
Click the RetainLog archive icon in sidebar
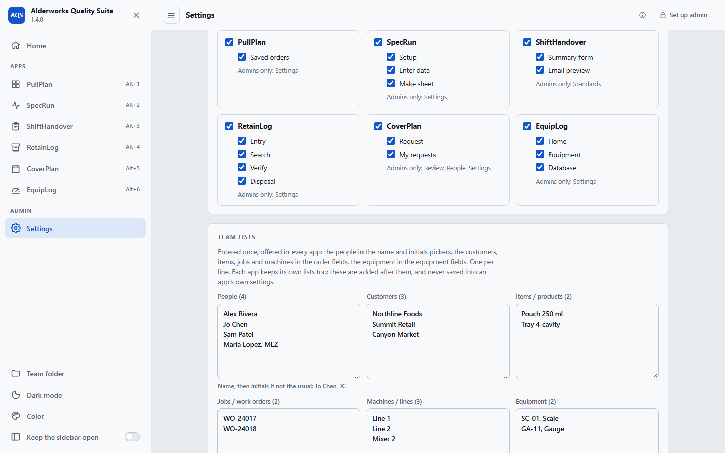pos(16,147)
